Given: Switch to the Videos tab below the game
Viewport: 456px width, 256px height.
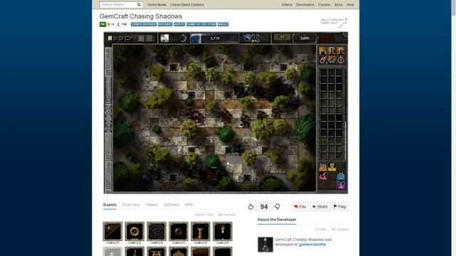Looking at the screenshot, I should pyautogui.click(x=152, y=205).
